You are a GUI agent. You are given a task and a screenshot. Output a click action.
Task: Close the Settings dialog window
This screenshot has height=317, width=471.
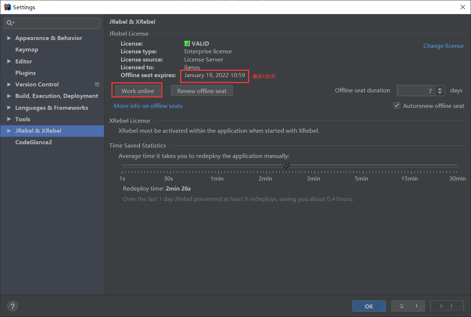pos(462,7)
